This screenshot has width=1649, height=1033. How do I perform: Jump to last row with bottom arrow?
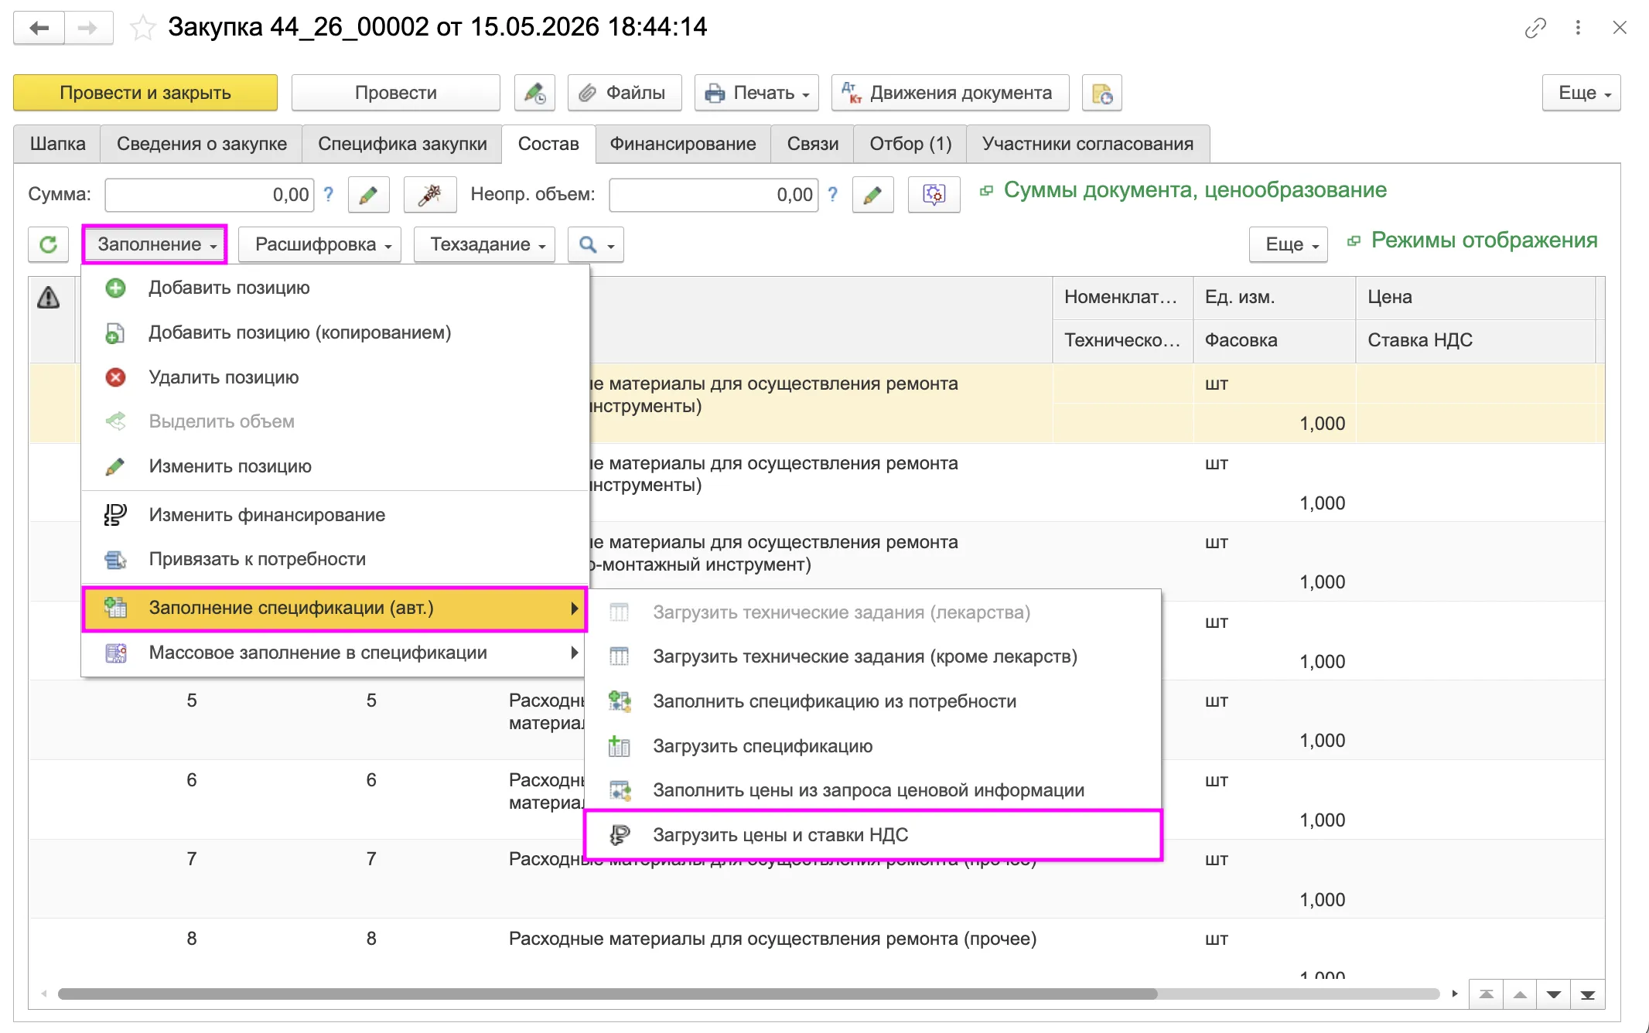coord(1588,994)
